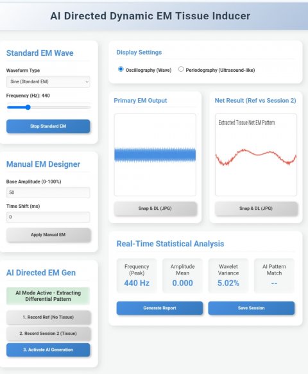Snap & DL JPG under Primary EM Output
This screenshot has height=374, width=308.
pyautogui.click(x=155, y=208)
